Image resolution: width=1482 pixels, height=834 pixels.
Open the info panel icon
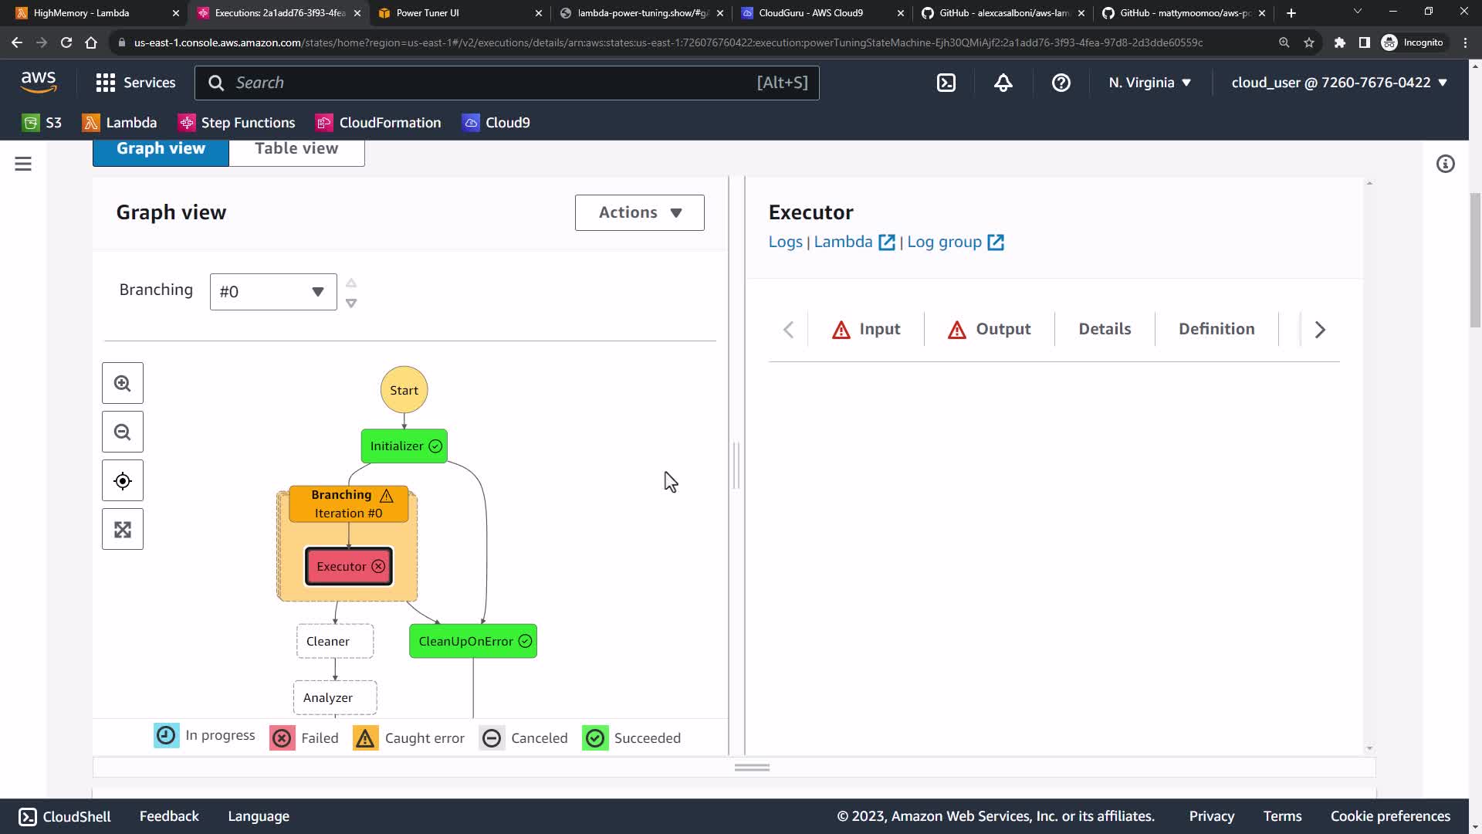click(x=1446, y=164)
